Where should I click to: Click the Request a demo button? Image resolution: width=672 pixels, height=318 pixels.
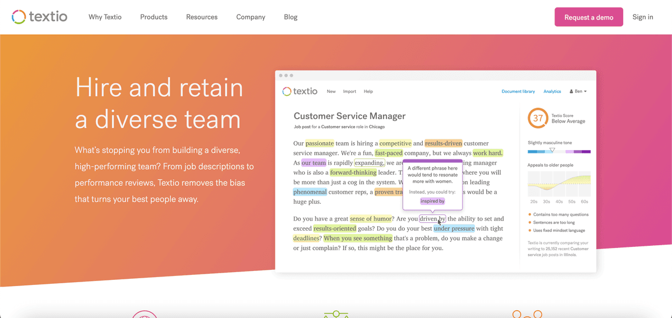click(589, 17)
